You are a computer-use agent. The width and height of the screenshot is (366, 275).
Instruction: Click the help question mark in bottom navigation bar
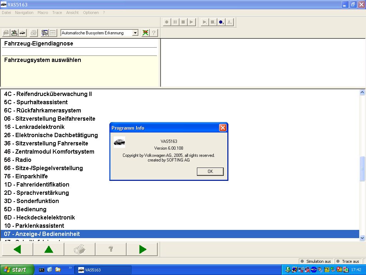click(111, 249)
